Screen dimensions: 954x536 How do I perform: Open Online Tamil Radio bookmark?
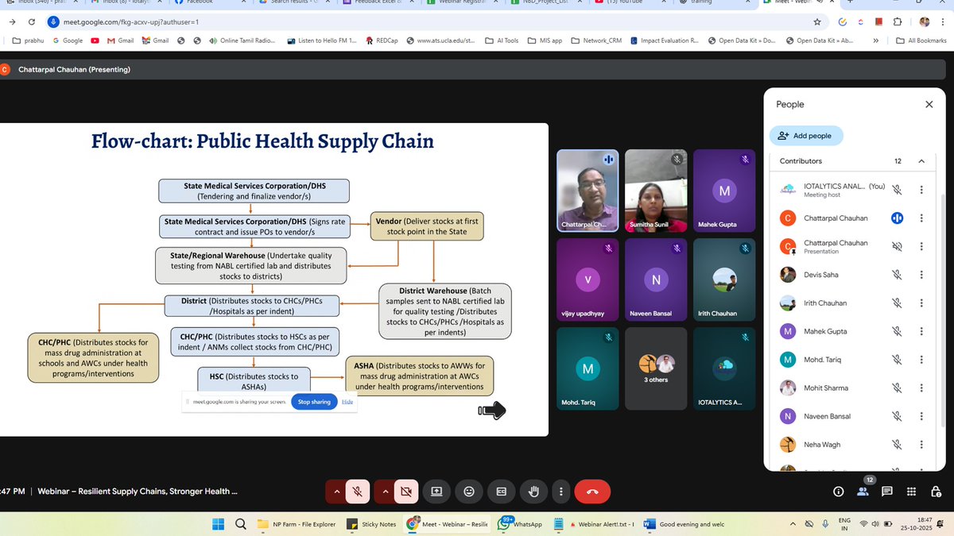pyautogui.click(x=242, y=40)
